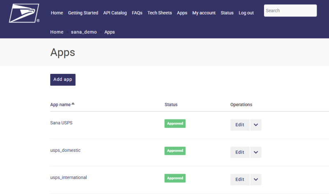Expand operations dropdown for usps_international

256,179
